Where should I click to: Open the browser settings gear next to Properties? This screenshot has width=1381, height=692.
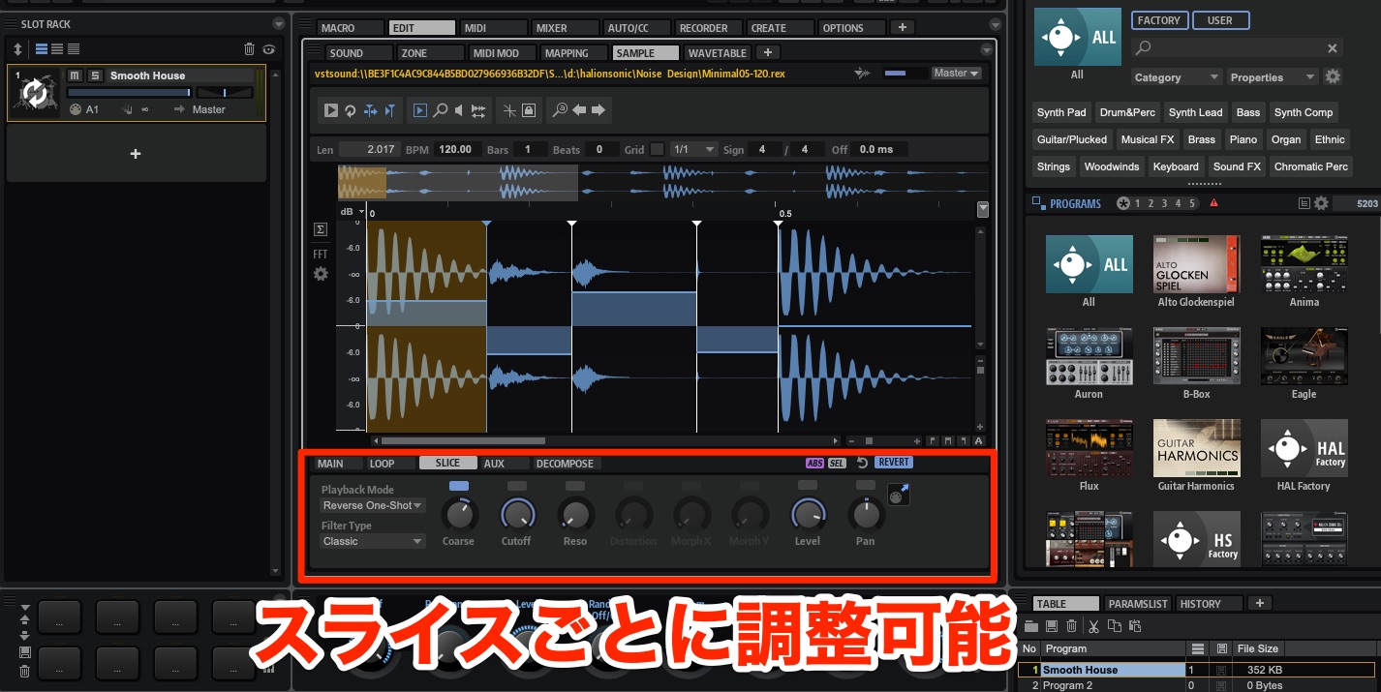[1333, 76]
